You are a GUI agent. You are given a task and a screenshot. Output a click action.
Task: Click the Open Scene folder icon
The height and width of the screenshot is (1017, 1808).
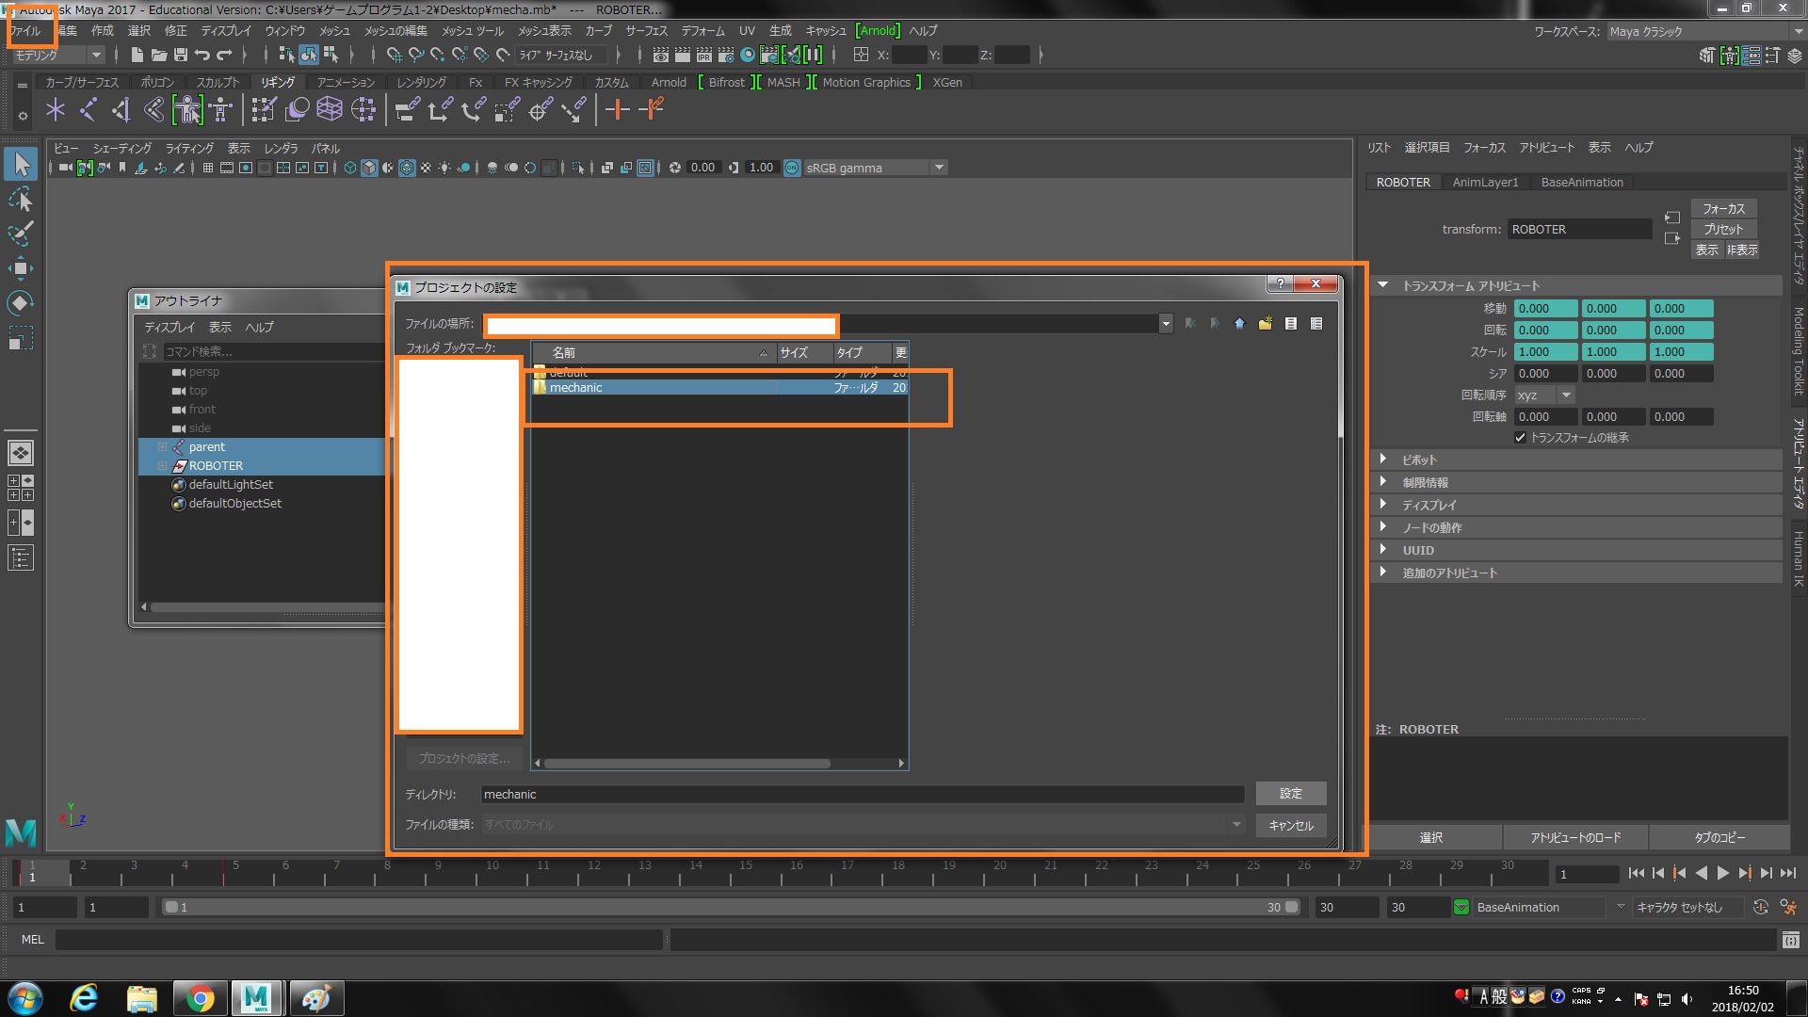pyautogui.click(x=159, y=55)
